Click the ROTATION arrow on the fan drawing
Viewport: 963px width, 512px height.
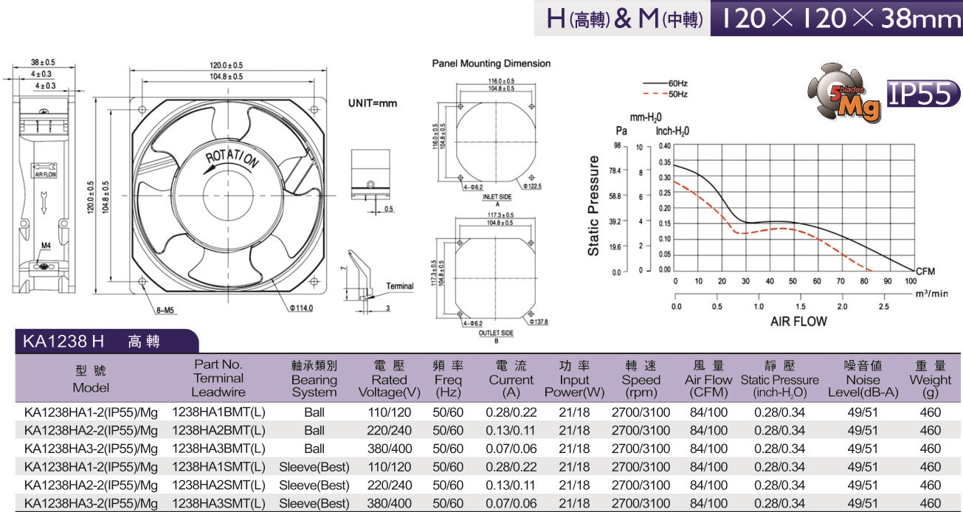pos(232,157)
